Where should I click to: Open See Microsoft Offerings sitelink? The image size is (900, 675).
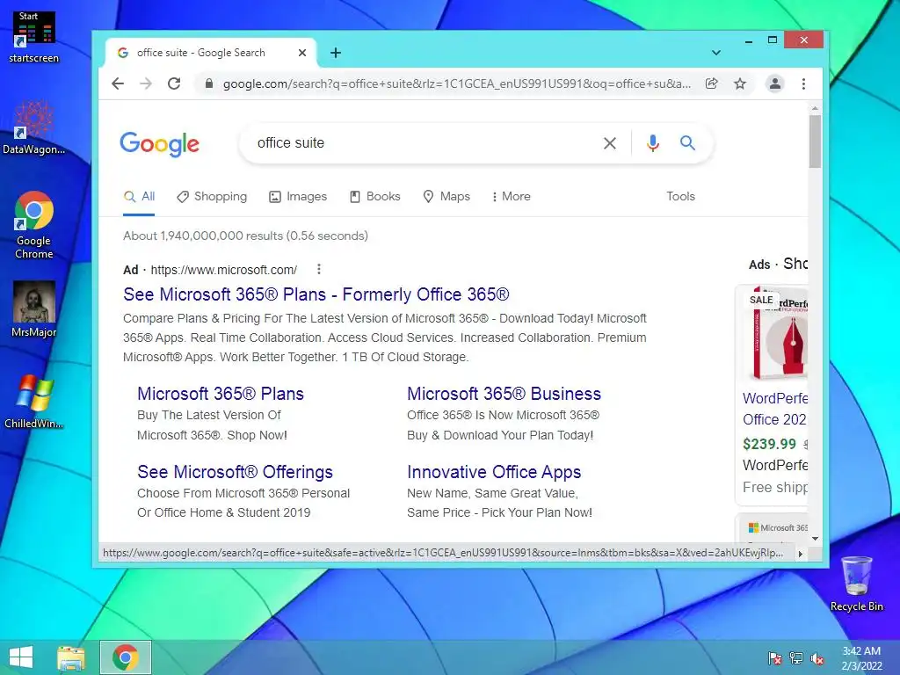click(235, 472)
